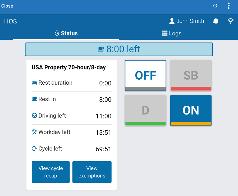This screenshot has width=238, height=196.
Task: Click the John Smith user profile icon
Action: (x=172, y=21)
